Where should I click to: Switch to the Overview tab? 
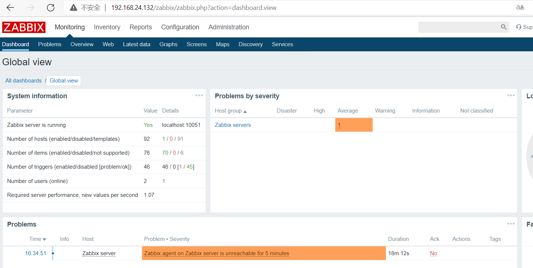[x=82, y=44]
